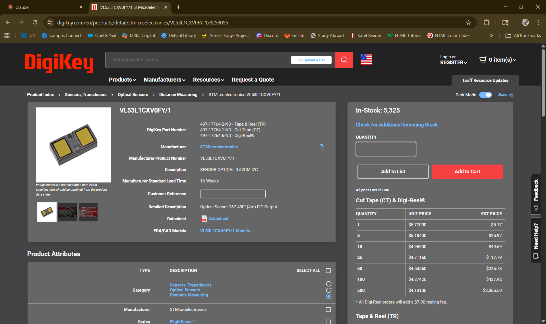
Task: Expand the Products dropdown menu
Action: (122, 80)
